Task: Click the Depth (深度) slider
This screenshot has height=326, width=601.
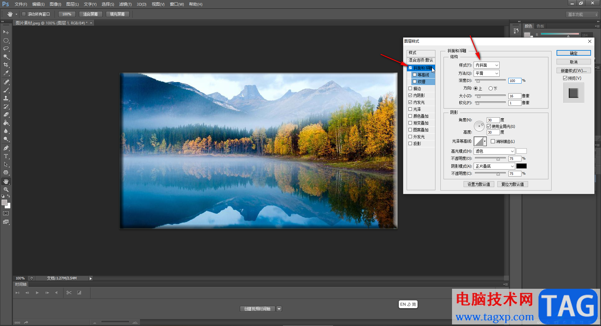Action: (x=490, y=80)
